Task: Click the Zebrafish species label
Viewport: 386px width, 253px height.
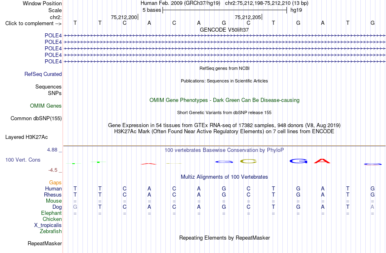Action: [51, 231]
